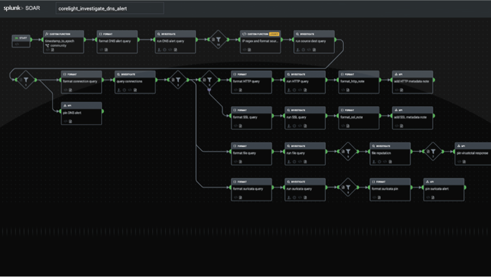Select filter block number 8
Image resolution: width=491 pixels, height=277 pixels.
tap(348, 188)
